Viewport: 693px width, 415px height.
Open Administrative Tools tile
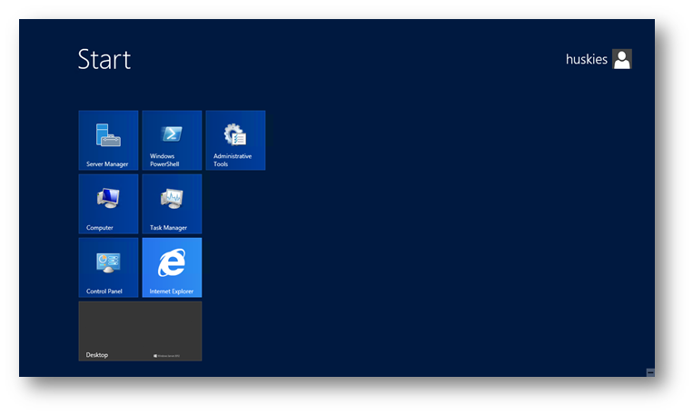point(235,140)
